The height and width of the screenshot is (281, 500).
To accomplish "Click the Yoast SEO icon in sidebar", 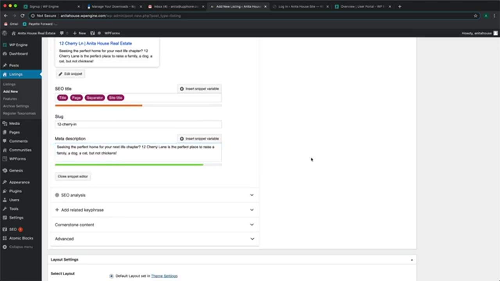I will click(5, 229).
